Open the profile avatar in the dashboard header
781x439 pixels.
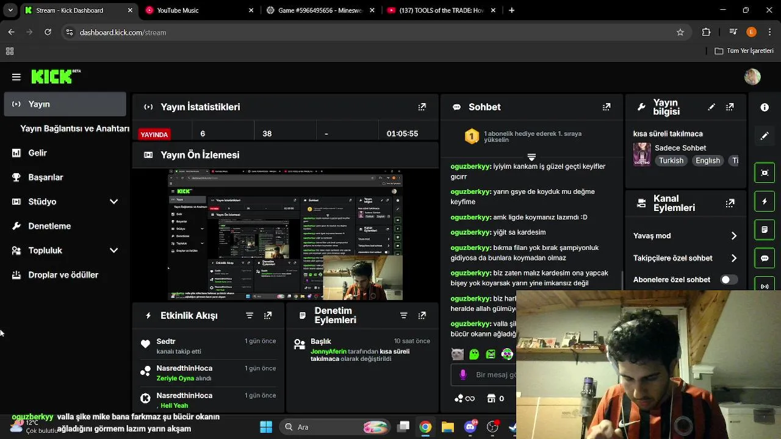(x=752, y=77)
